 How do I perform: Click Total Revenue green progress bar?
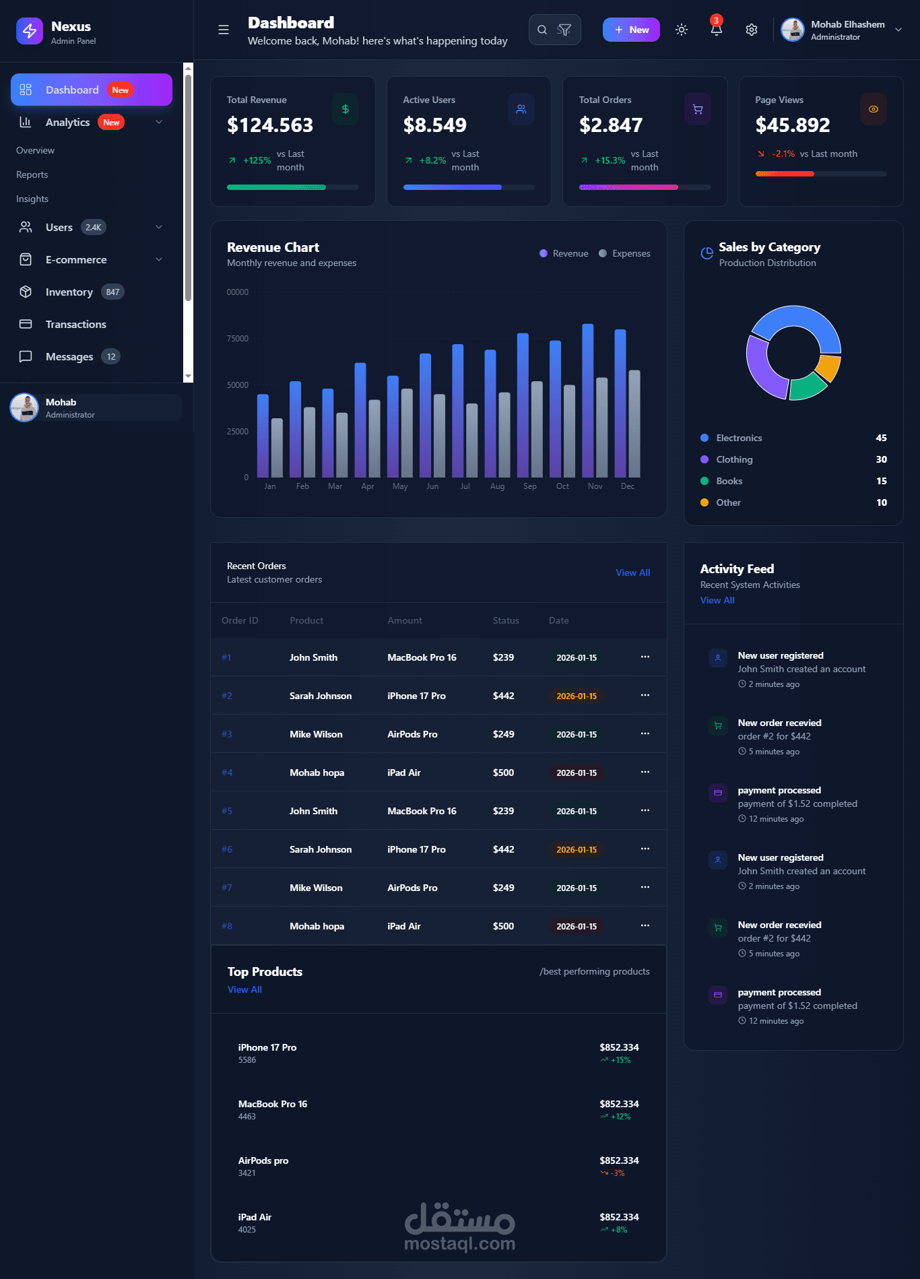coord(276,187)
